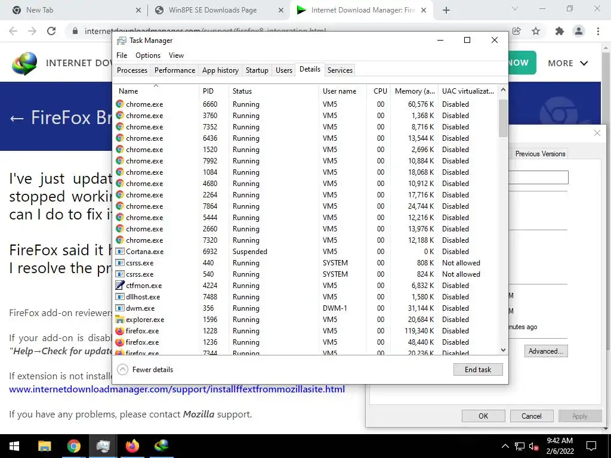
Task: Open Task Manager Options menu
Action: point(148,55)
